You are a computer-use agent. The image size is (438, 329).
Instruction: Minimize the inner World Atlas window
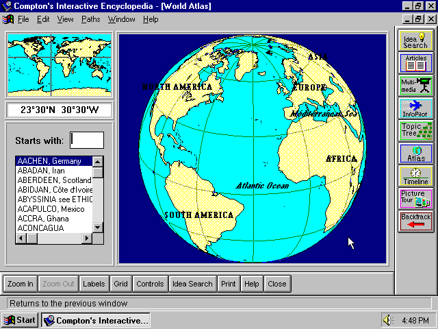pos(408,19)
